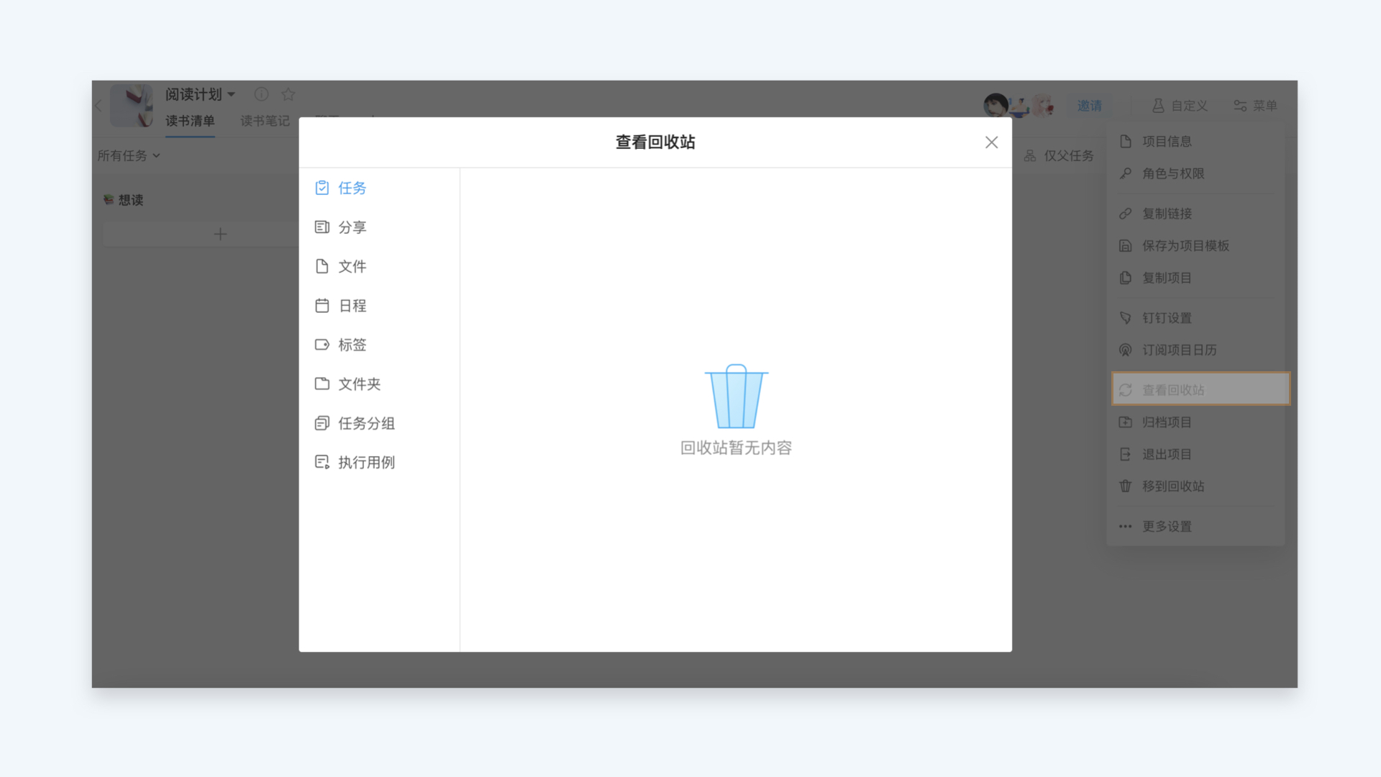Close the 查看回收站 dialog

click(991, 142)
